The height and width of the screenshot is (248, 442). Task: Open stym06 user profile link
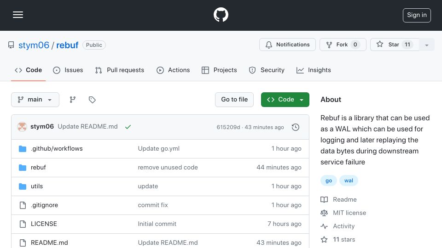(34, 45)
